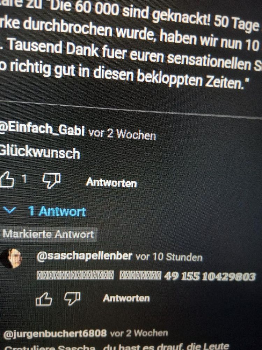Screen dimensions: 262x350
Task: Click the "Glückwunsch" comment text
Action: coord(40,153)
